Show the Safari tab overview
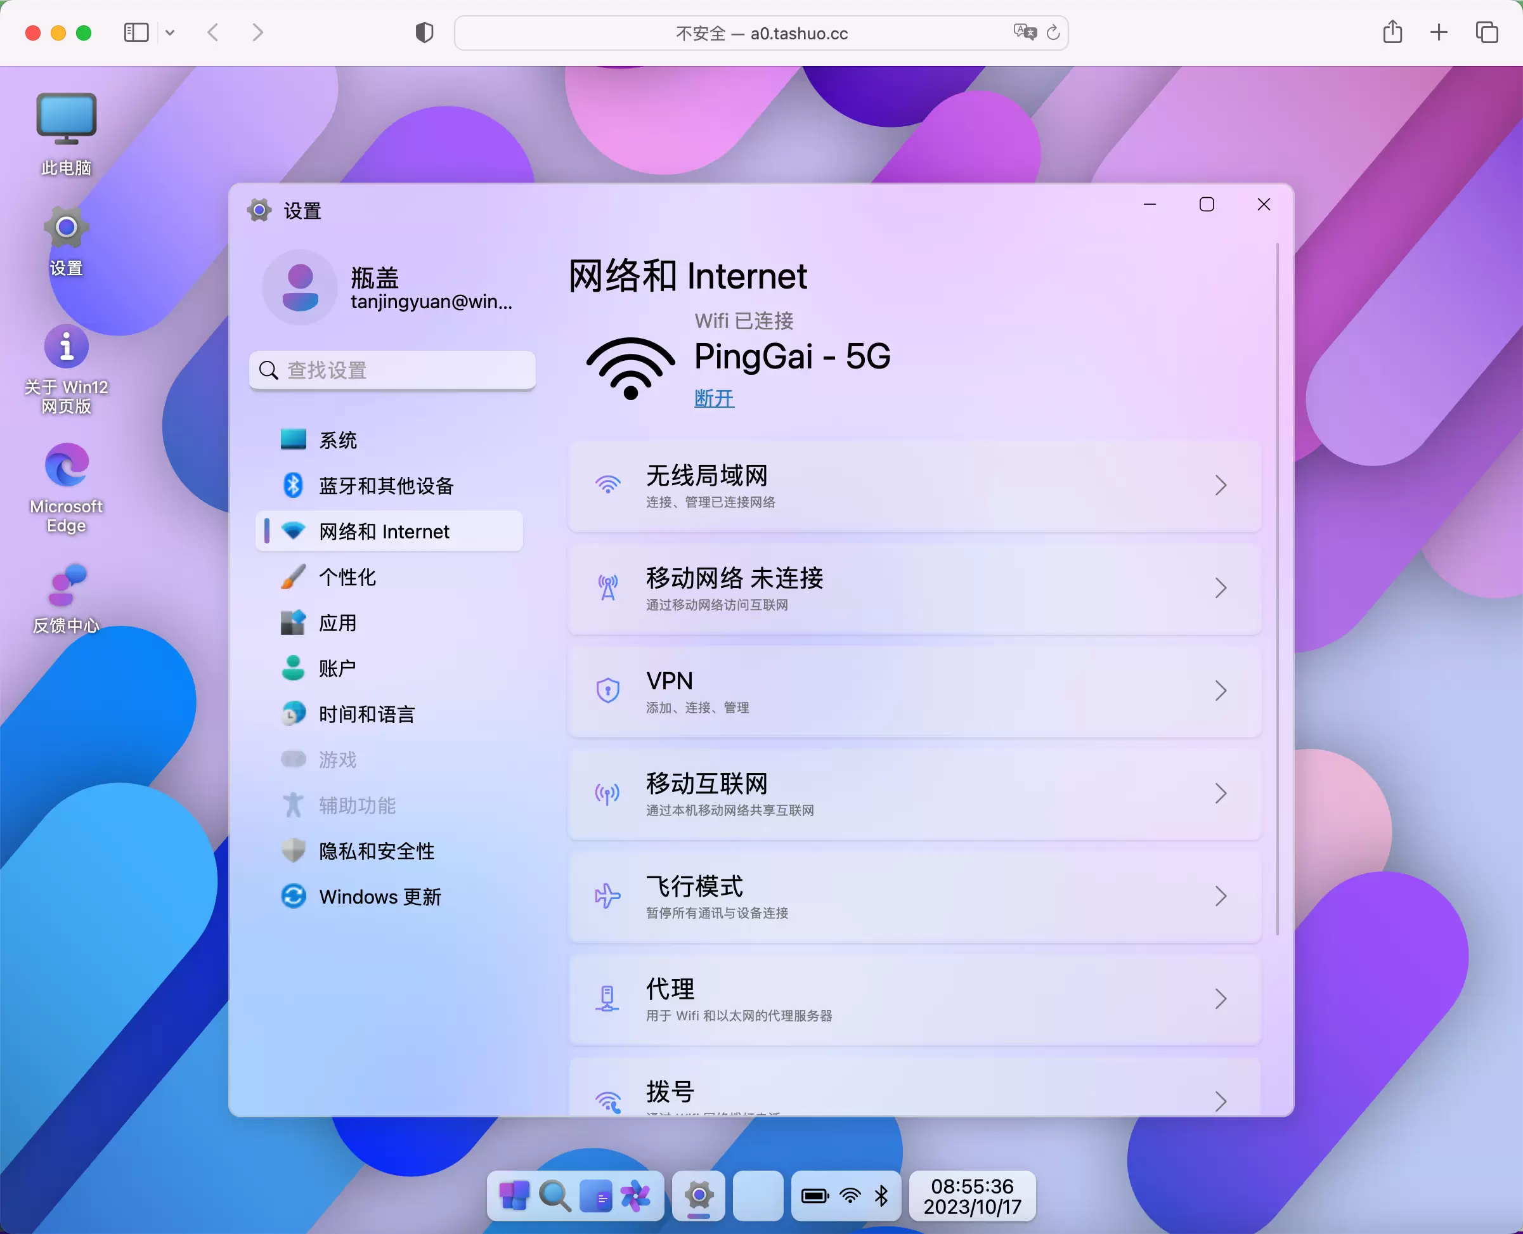The width and height of the screenshot is (1523, 1234). 1487,33
